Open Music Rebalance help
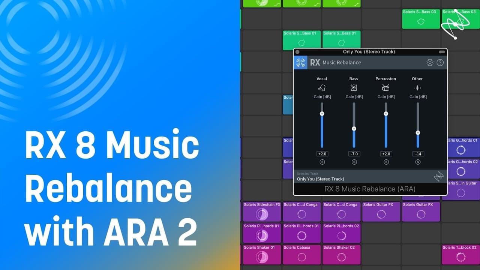This screenshot has height=270, width=480. click(440, 62)
